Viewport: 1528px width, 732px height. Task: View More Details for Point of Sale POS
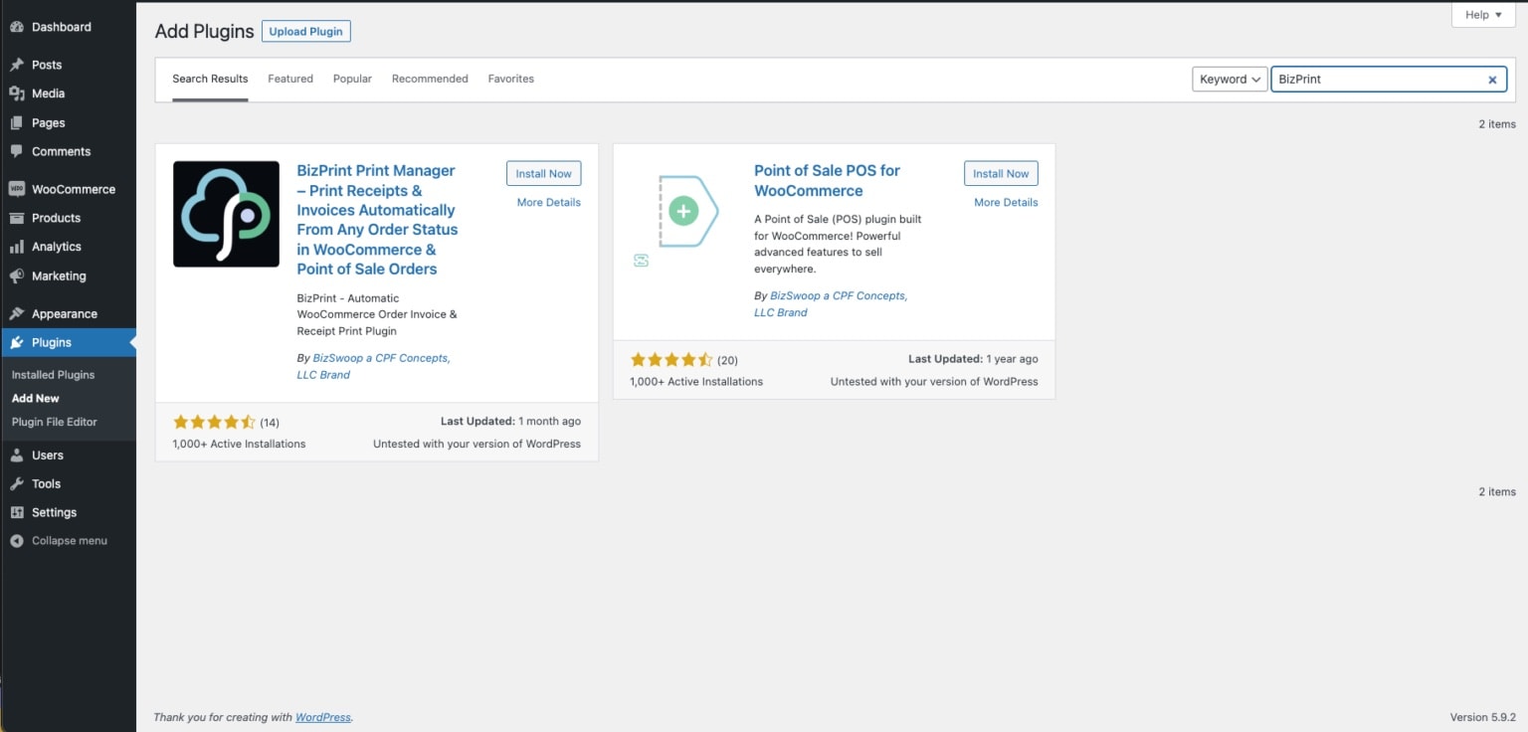click(1005, 202)
